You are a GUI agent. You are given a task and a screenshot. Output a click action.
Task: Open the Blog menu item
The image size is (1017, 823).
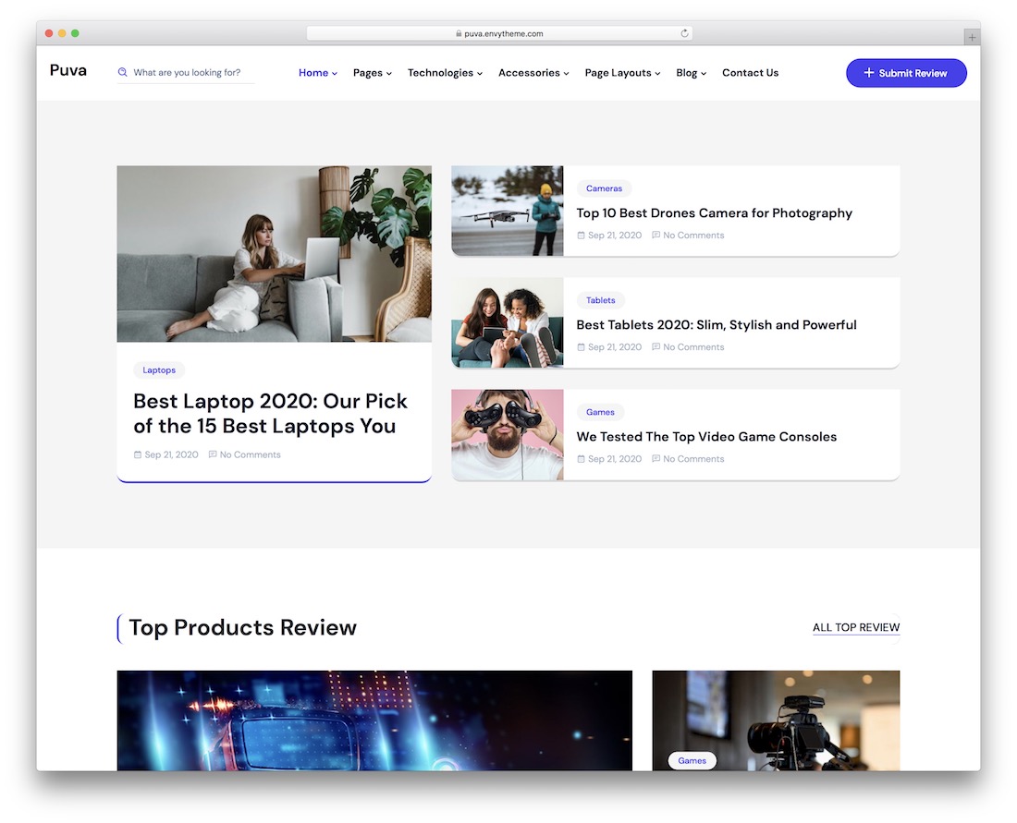(x=687, y=73)
